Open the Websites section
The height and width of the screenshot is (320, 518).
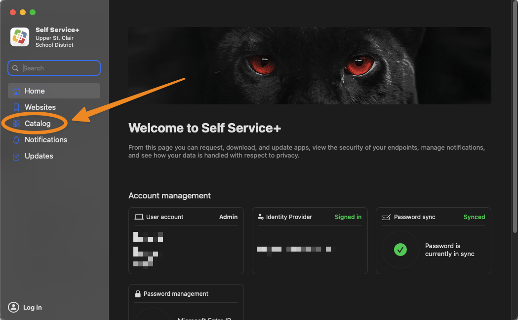point(54,107)
